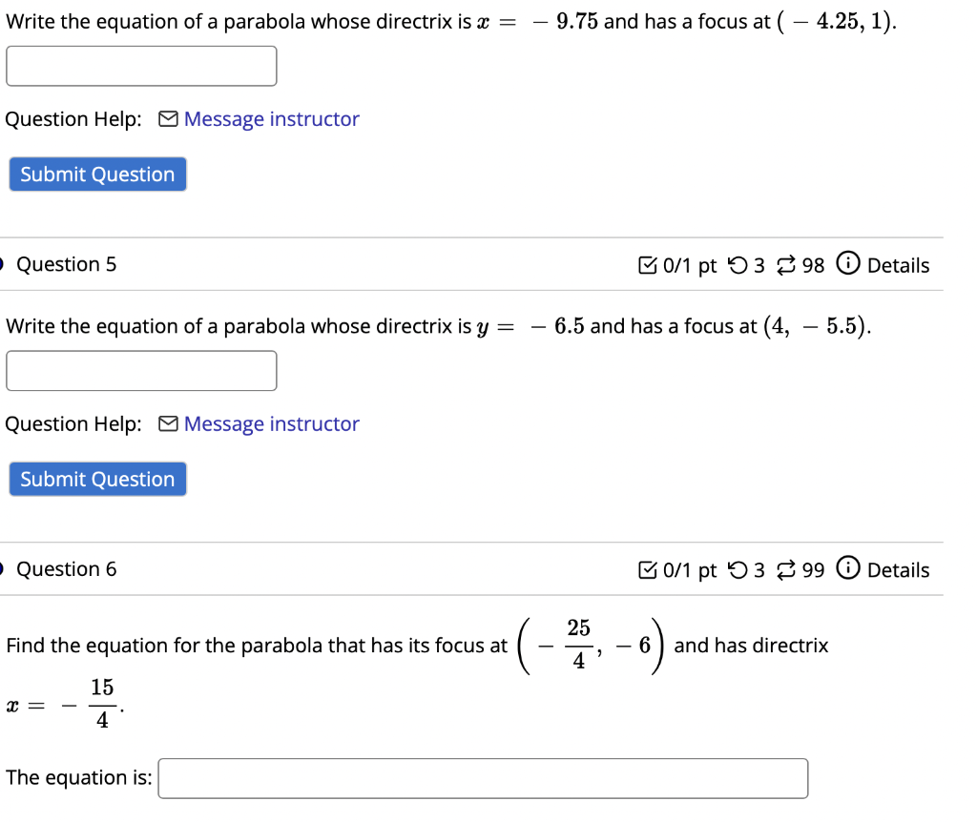Collapse the Question 5 section header
This screenshot has width=977, height=822.
(x=66, y=264)
